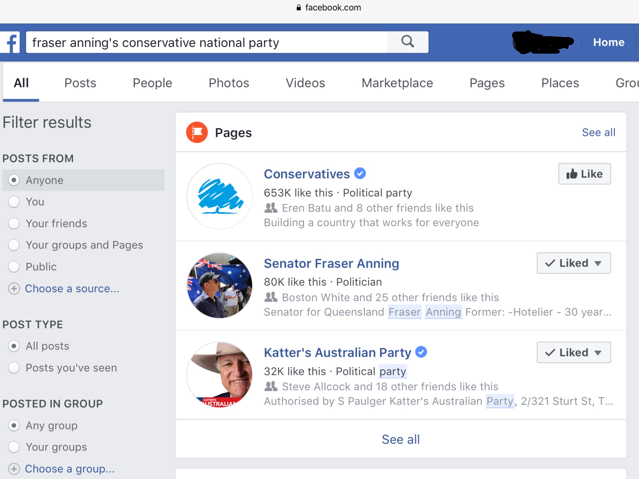639x479 pixels.
Task: Select Your friends radio button
Action: [x=14, y=223]
